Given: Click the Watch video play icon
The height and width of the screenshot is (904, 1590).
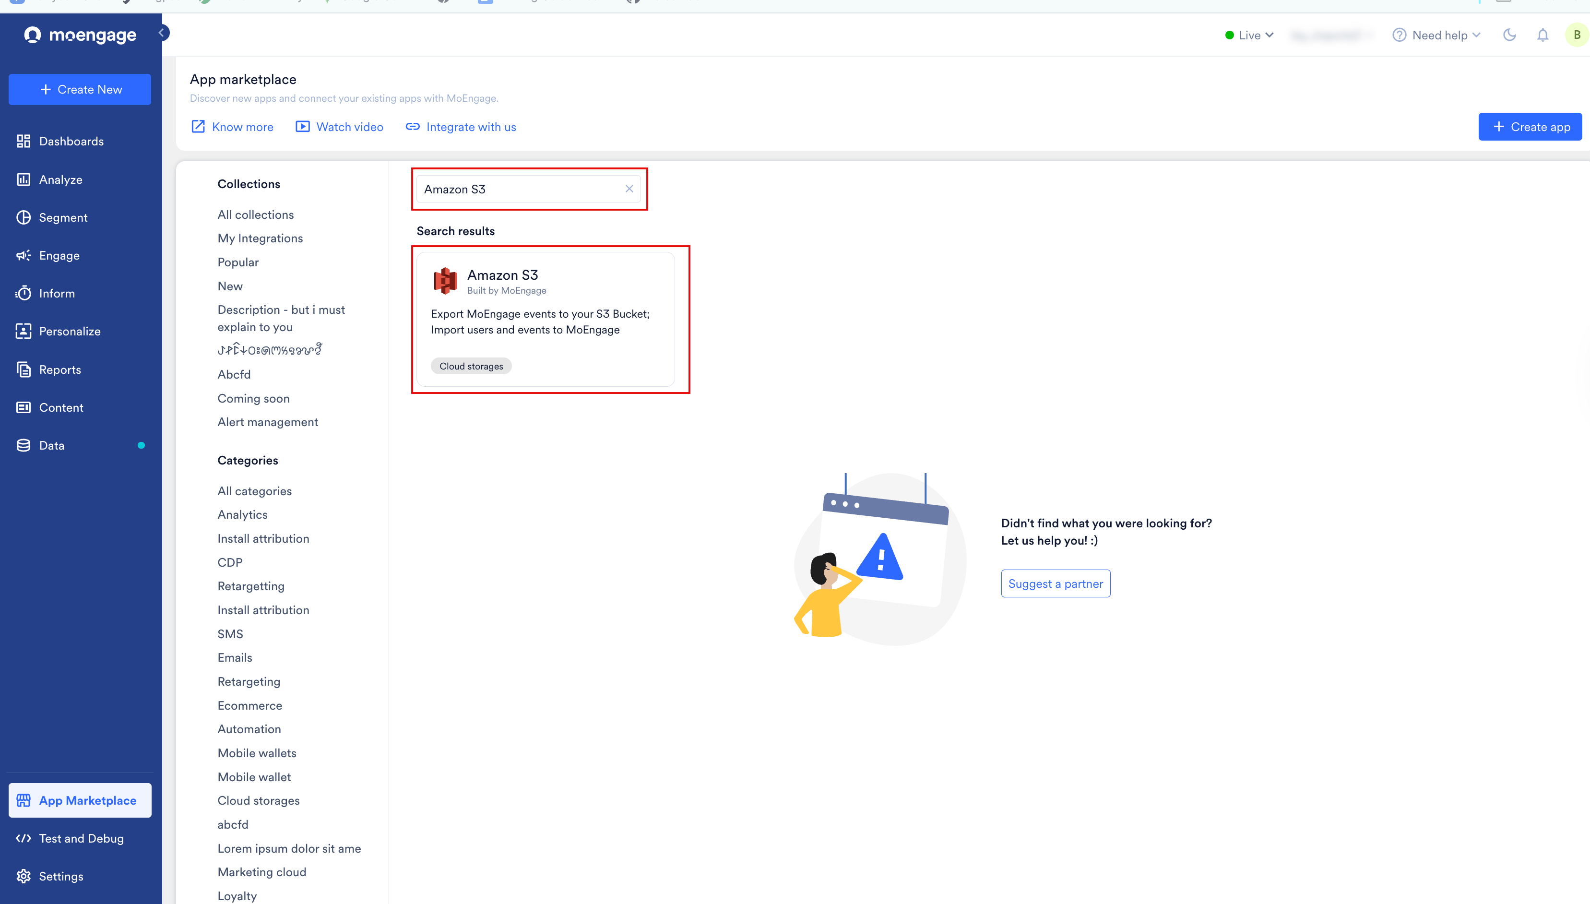Looking at the screenshot, I should pos(302,127).
